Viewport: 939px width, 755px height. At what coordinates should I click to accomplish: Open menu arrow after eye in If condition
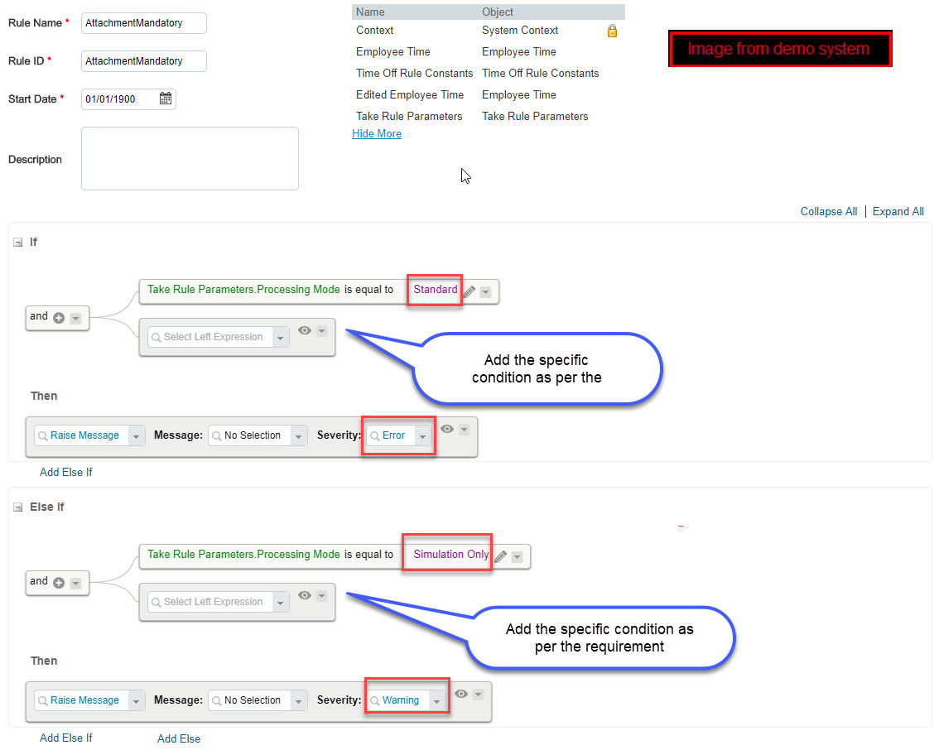[x=321, y=330]
